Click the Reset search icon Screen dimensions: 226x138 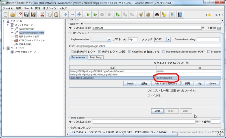click(x=164, y=15)
